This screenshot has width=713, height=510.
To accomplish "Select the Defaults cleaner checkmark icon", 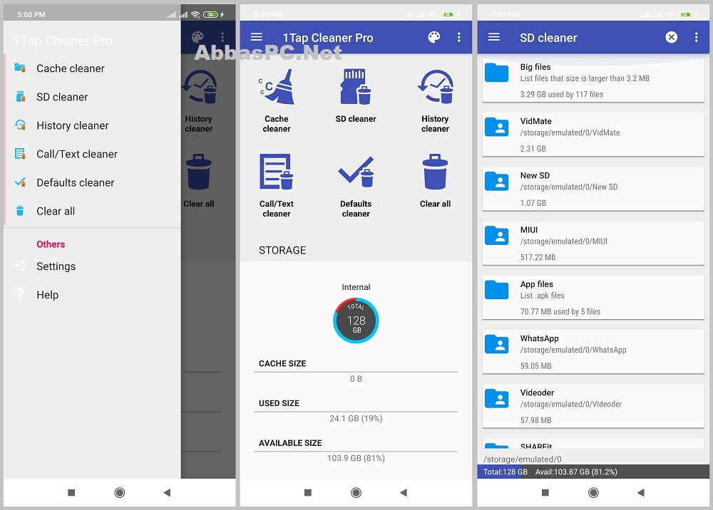I will click(356, 171).
